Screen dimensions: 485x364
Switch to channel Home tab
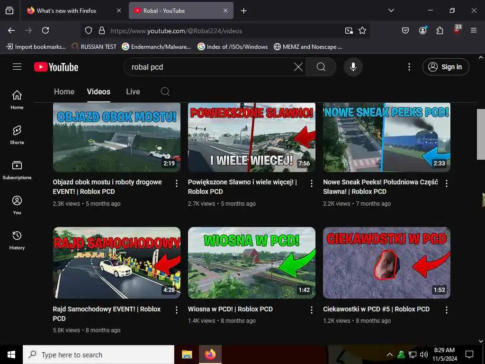pos(64,91)
